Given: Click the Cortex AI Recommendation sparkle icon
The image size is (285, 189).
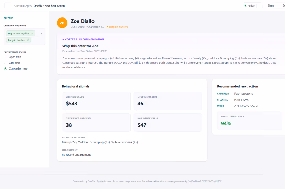Looking at the screenshot, I should click(x=63, y=39).
